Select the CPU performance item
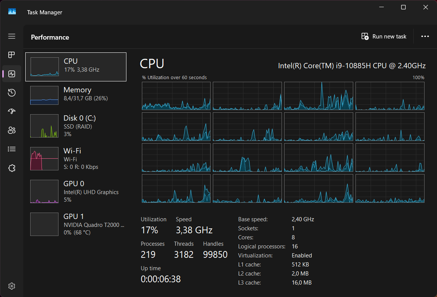 76,67
